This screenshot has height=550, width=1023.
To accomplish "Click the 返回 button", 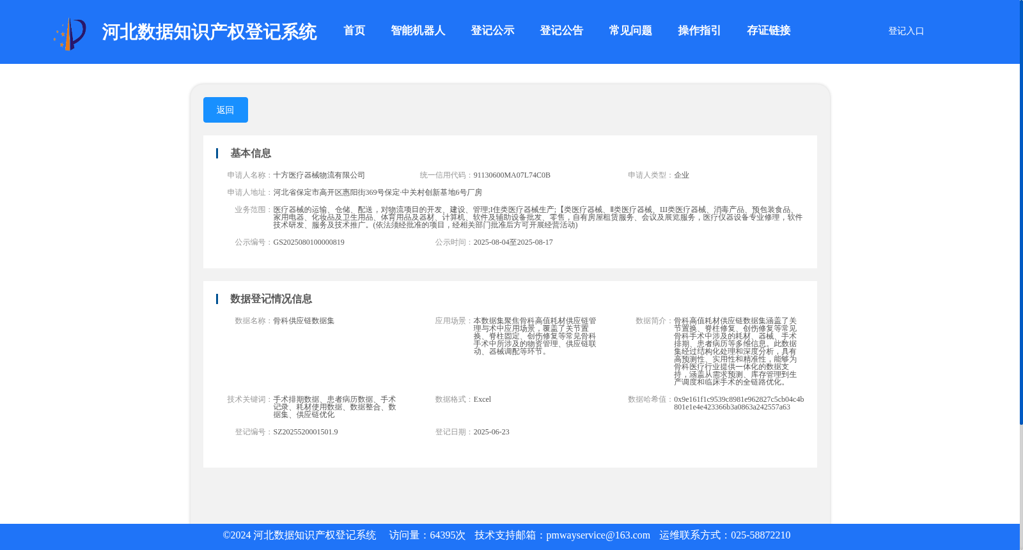I will (225, 110).
